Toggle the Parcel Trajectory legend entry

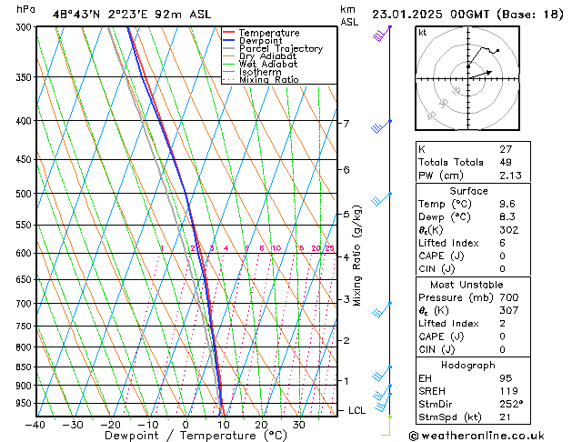coord(280,49)
